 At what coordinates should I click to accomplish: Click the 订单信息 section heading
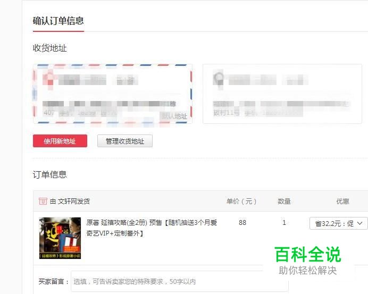point(50,174)
